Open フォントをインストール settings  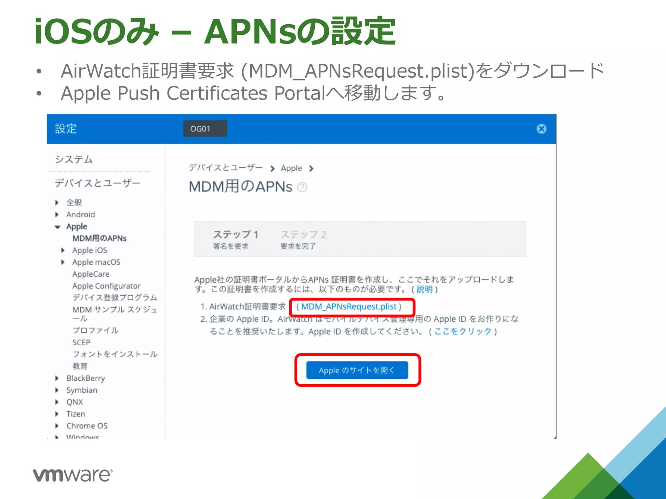115,354
